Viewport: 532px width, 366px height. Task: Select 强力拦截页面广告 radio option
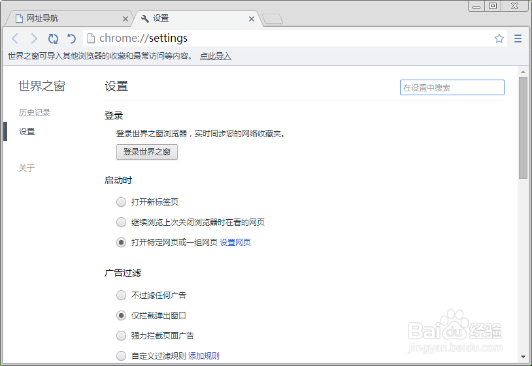tap(121, 336)
